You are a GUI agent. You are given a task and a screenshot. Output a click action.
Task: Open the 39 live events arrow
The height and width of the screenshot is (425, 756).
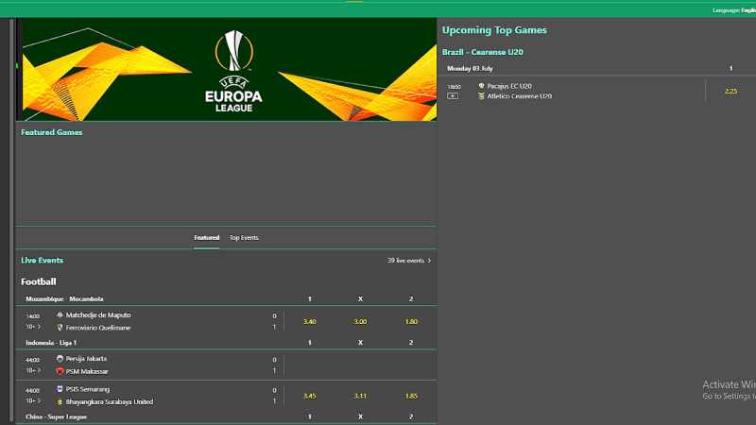pyautogui.click(x=429, y=261)
